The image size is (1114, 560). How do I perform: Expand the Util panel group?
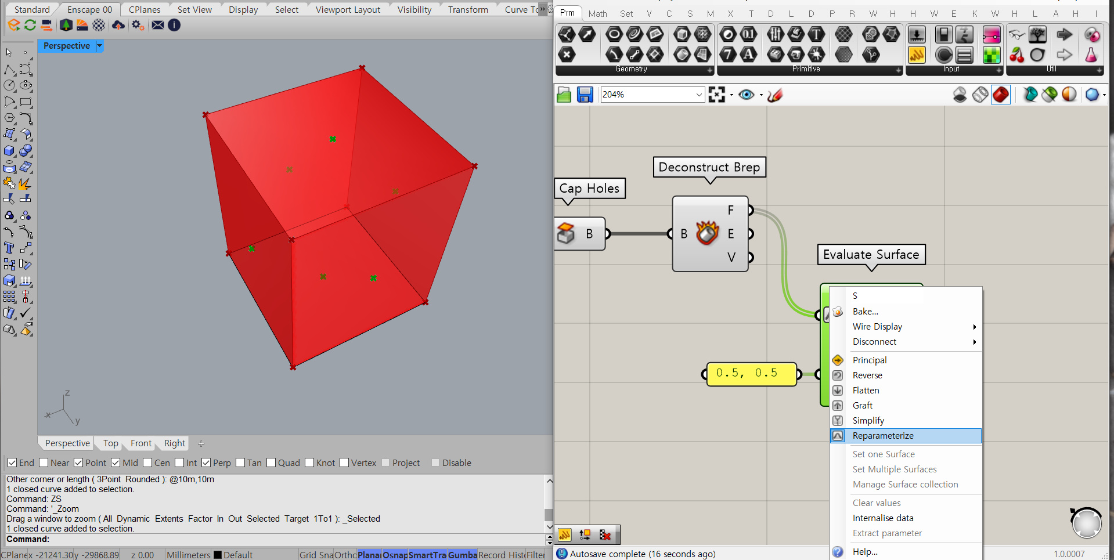tap(1099, 70)
